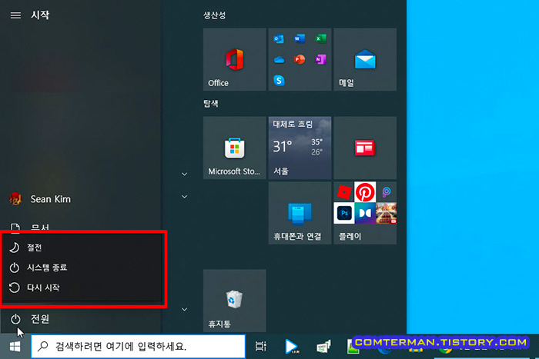Viewport: 539px width, 359px height.
Task: Select 절전 sleep option
Action: coord(82,248)
